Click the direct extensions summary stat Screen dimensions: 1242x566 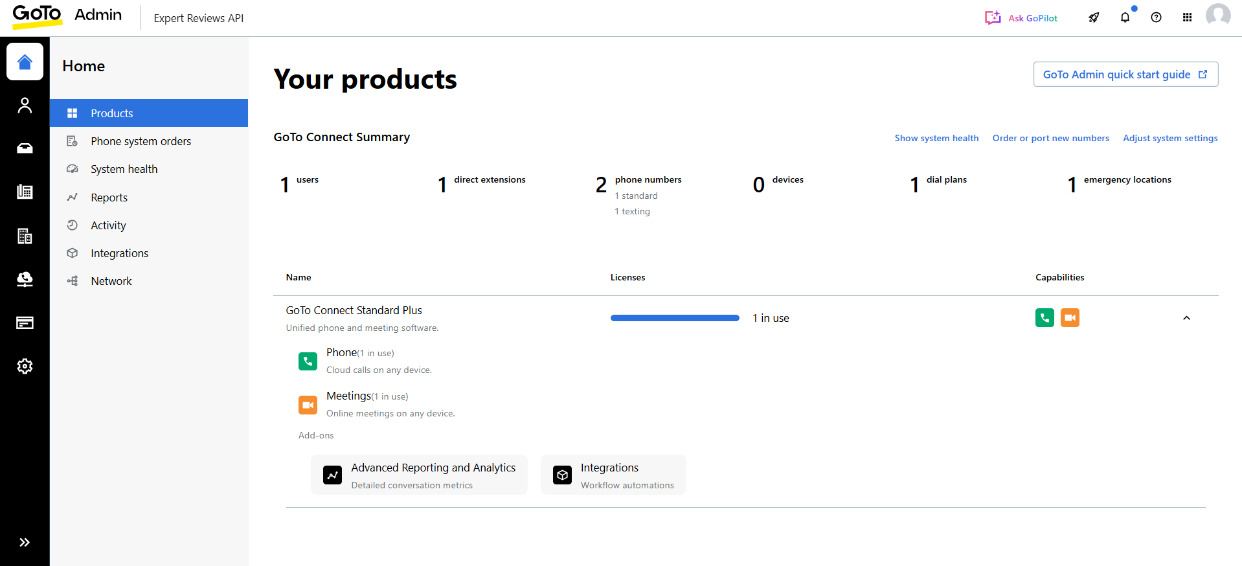coord(481,184)
